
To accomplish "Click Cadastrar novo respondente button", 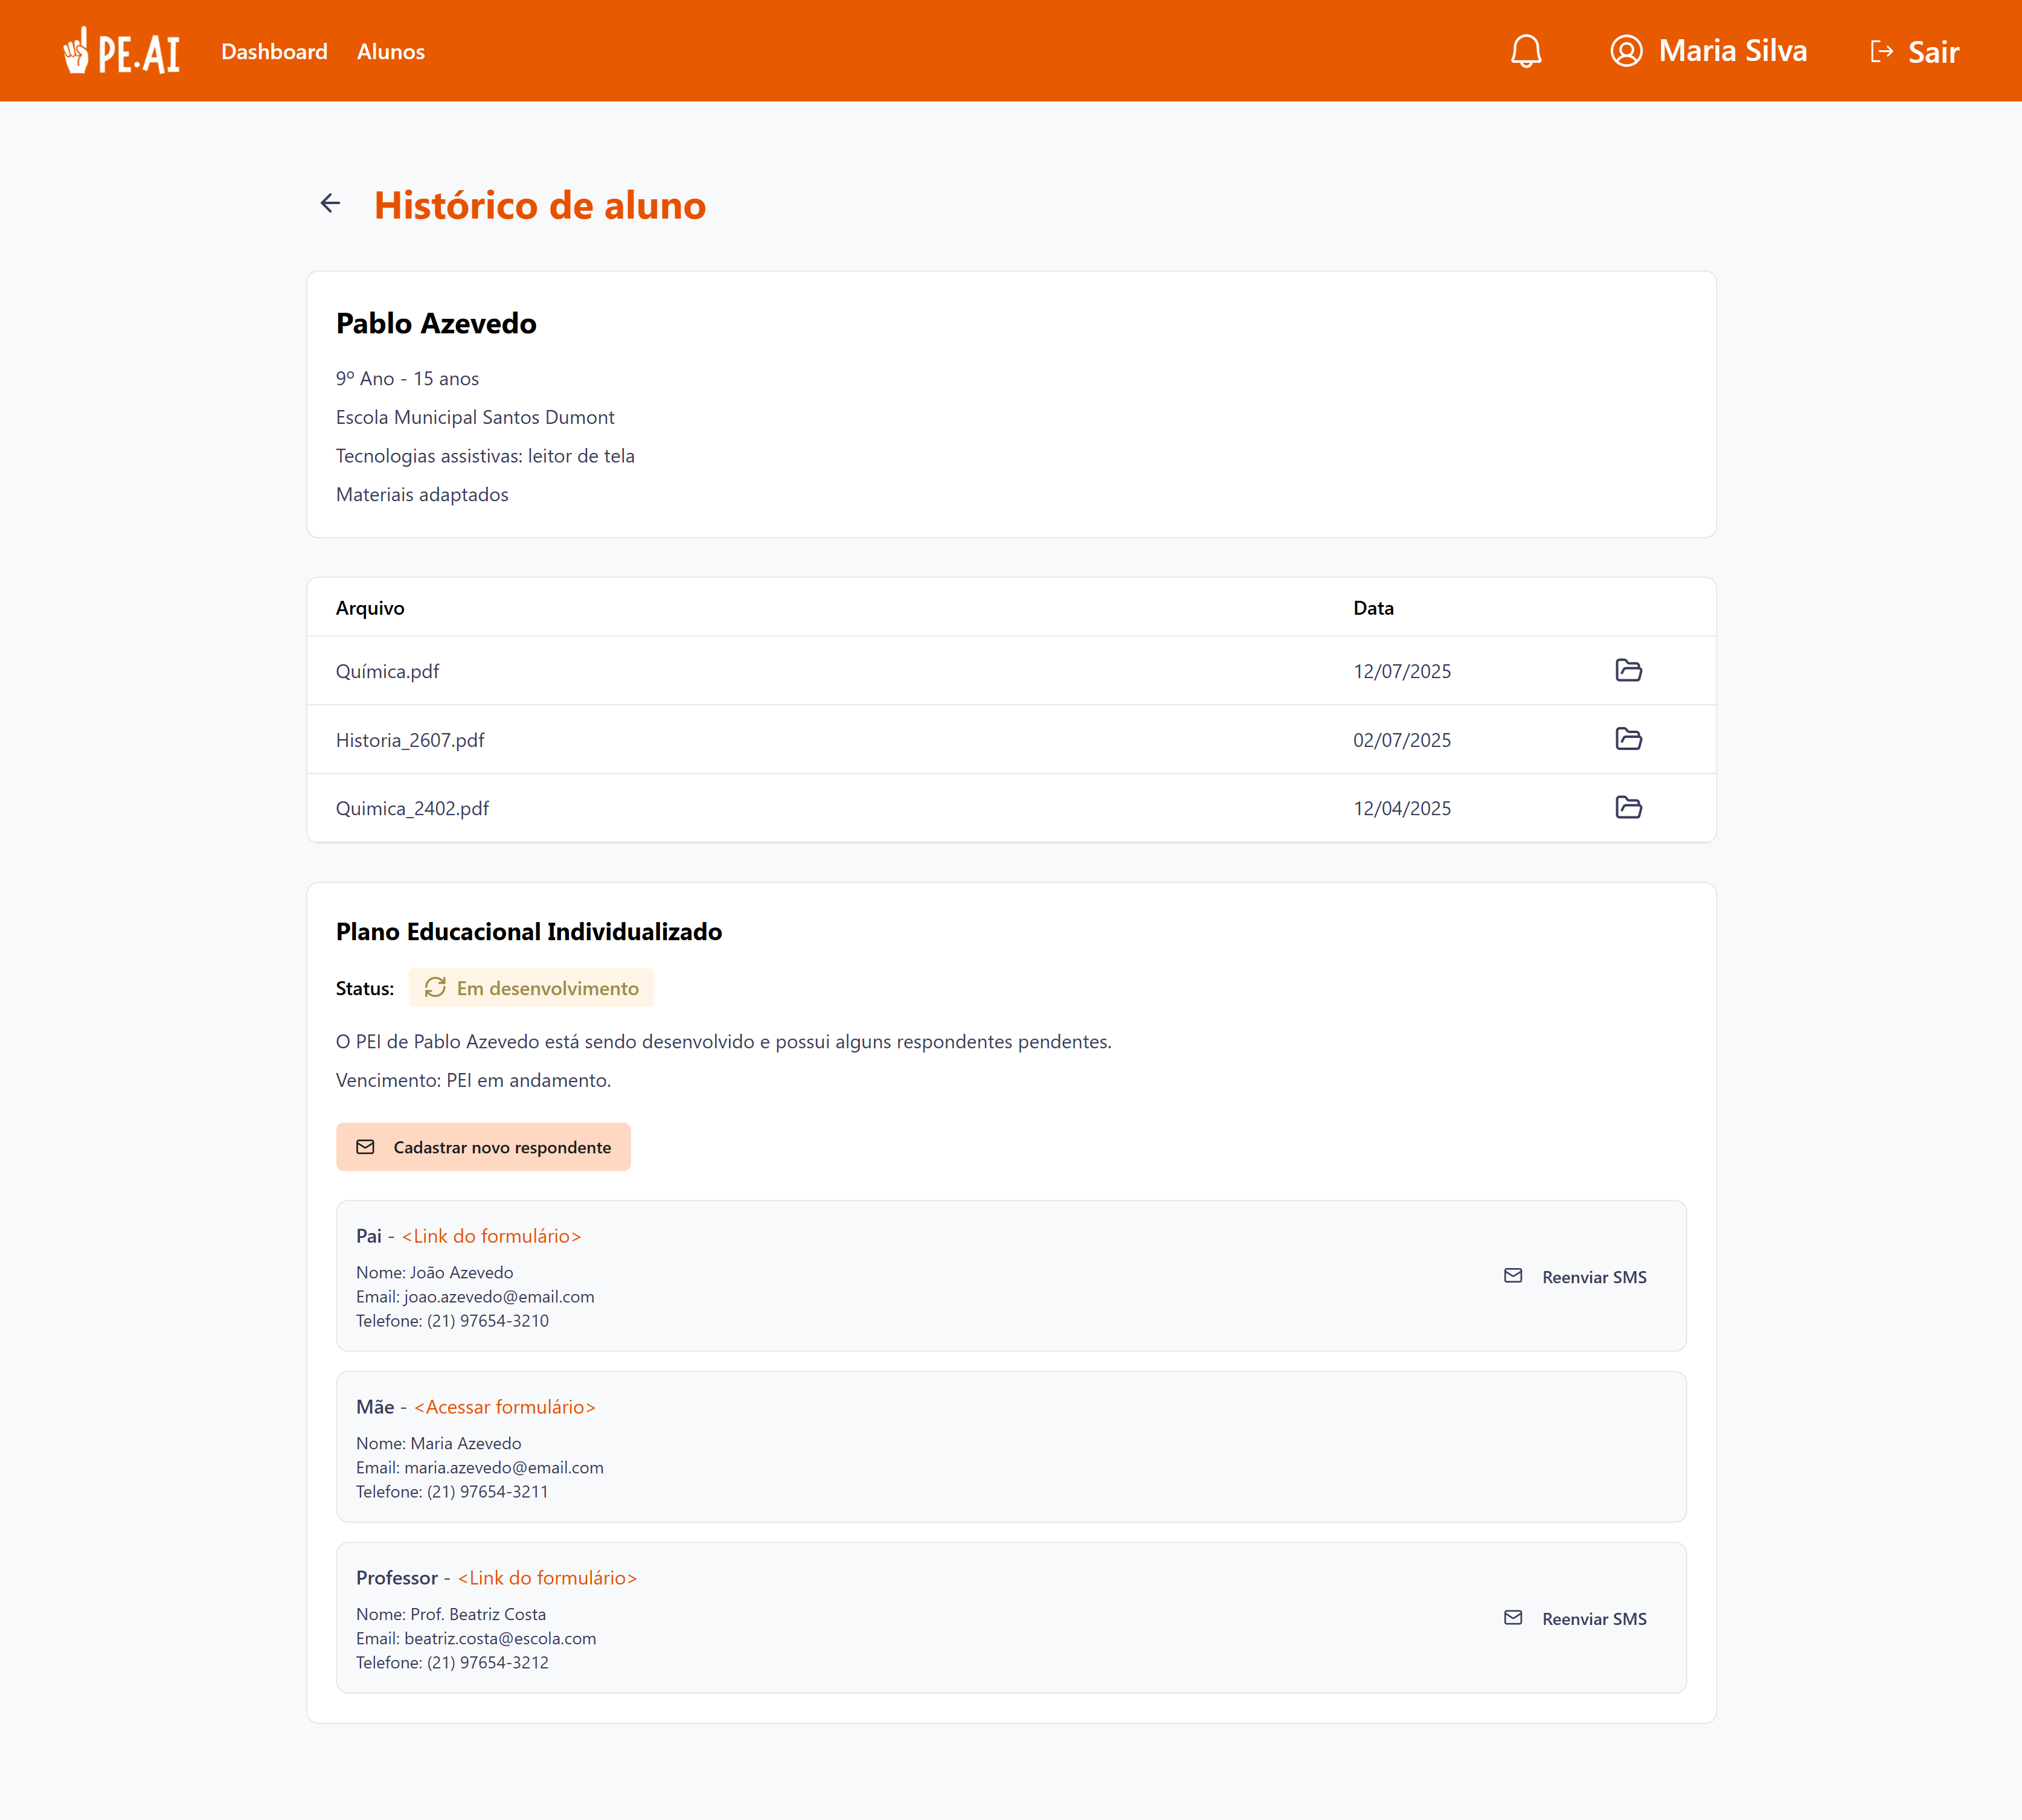I will pyautogui.click(x=483, y=1147).
